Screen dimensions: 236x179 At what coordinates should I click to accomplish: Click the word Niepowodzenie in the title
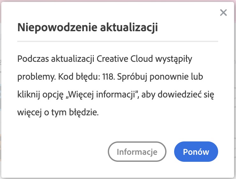pyautogui.click(x=57, y=28)
